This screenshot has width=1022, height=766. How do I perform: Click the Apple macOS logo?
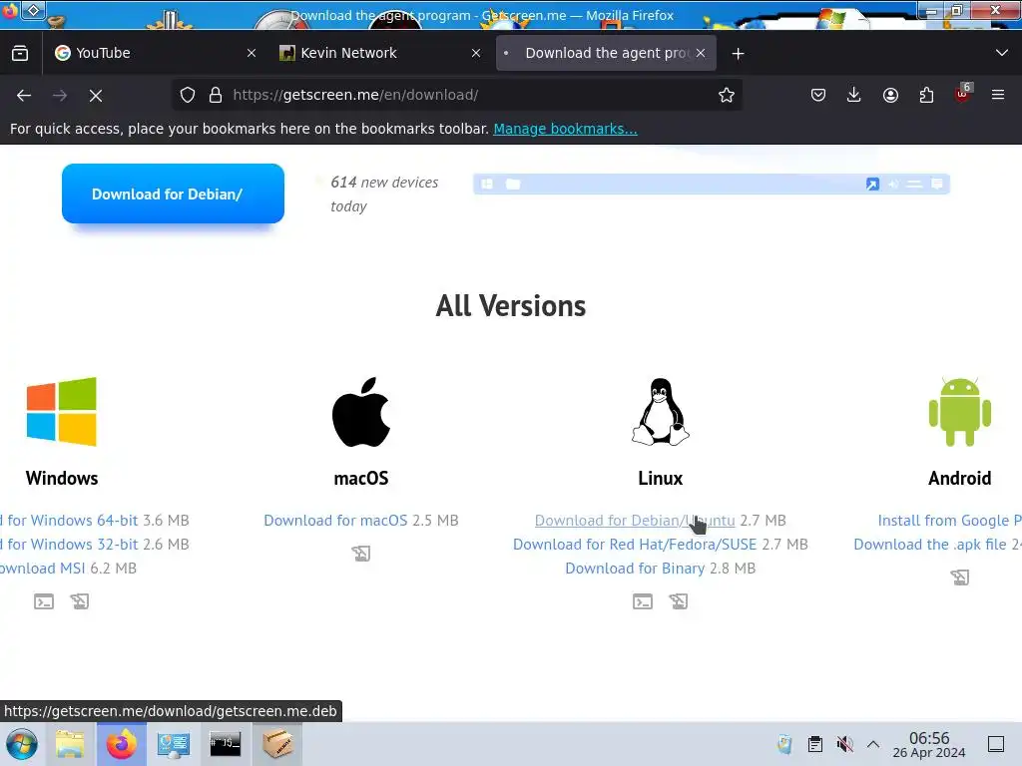(x=361, y=412)
